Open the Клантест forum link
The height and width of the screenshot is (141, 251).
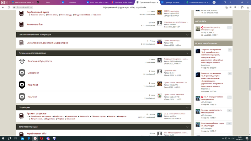point(33,85)
